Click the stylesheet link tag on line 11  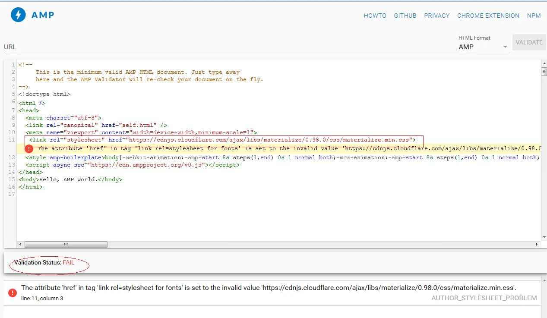pyautogui.click(x=222, y=140)
